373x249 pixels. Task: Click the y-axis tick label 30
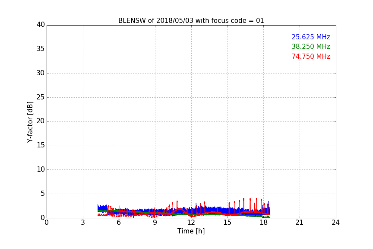[x=41, y=73]
